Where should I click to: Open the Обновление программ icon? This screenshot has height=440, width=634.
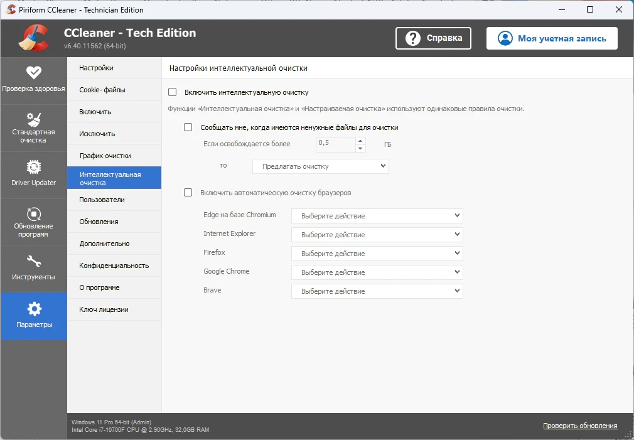coord(33,214)
